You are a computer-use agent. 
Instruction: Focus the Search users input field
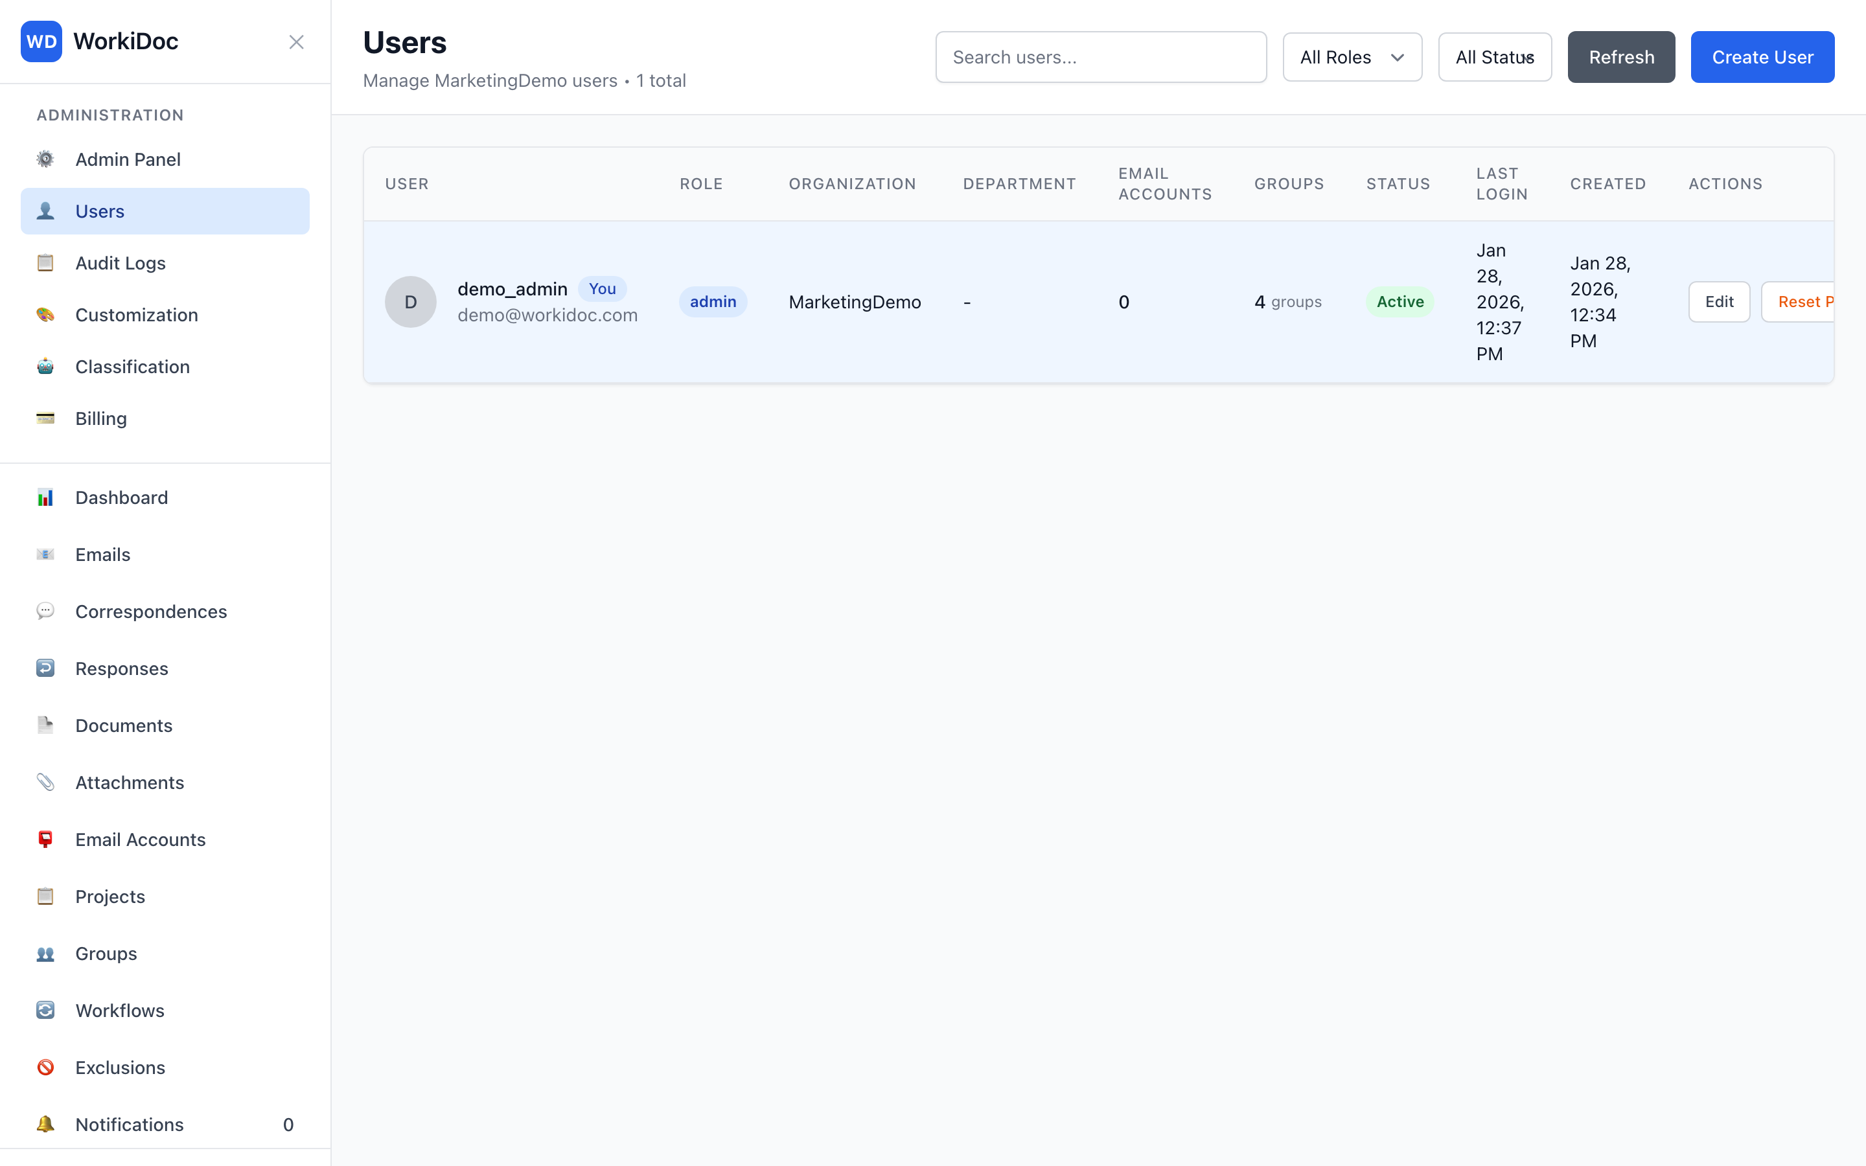pos(1100,57)
